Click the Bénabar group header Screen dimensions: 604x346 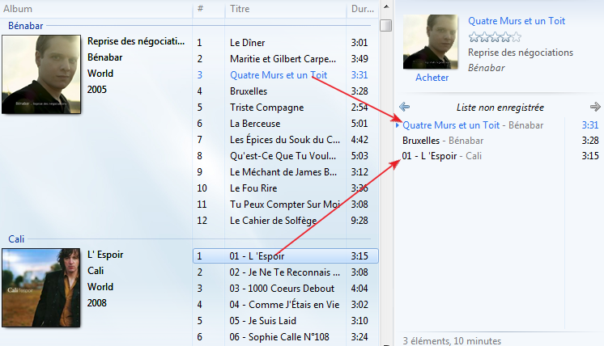click(25, 26)
